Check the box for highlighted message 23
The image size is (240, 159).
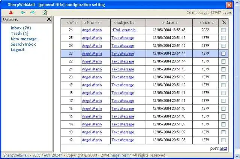223,53
